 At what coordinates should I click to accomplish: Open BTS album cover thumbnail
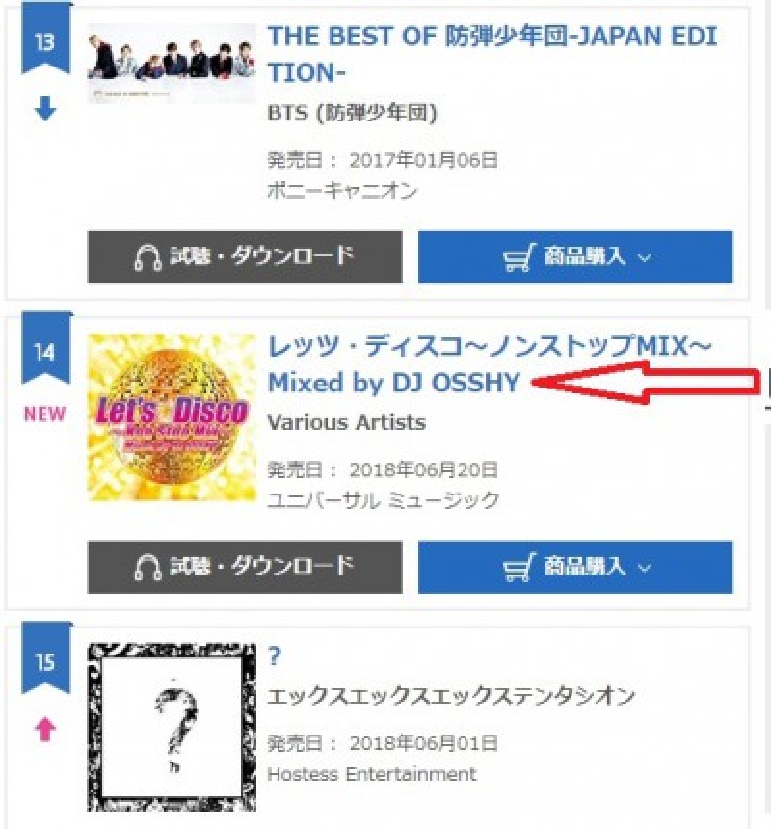[x=172, y=64]
